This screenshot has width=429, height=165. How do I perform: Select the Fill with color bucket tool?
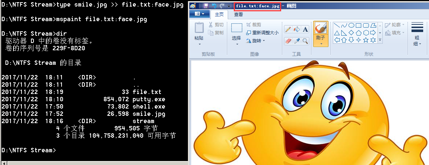click(x=296, y=29)
